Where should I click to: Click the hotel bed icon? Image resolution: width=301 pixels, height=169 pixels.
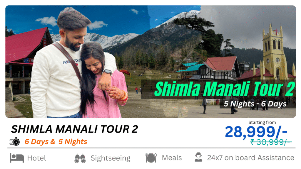tap(17, 158)
